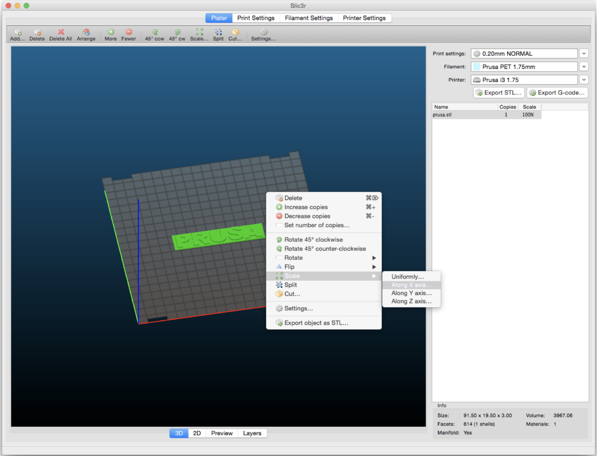Click the volume value 3967.06
Viewport: 597px width, 456px height.
tap(563, 416)
